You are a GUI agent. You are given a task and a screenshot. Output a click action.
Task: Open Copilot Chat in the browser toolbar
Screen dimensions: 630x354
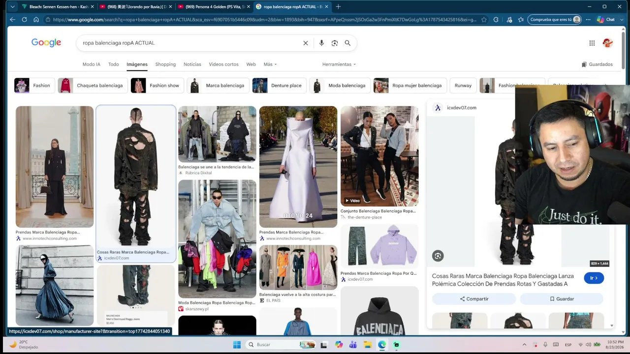[x=605, y=20]
